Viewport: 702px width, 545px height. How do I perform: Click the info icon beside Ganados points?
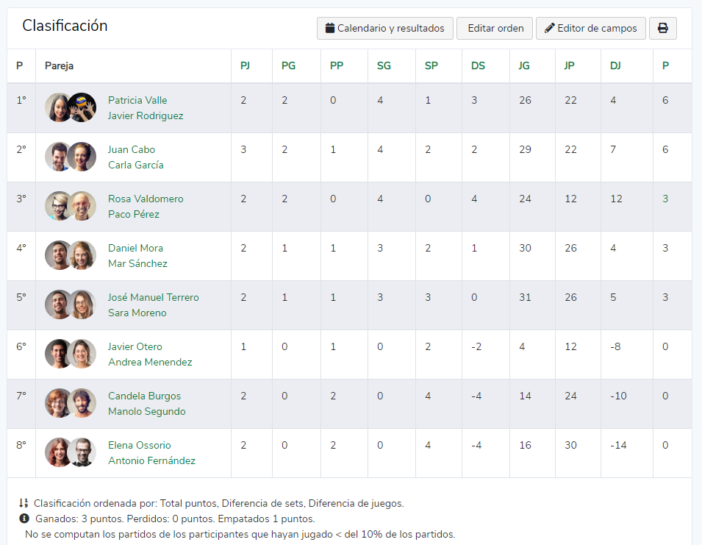point(24,519)
